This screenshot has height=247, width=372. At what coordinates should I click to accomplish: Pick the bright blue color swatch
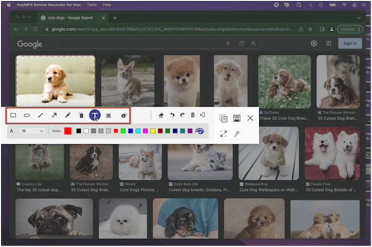point(130,131)
